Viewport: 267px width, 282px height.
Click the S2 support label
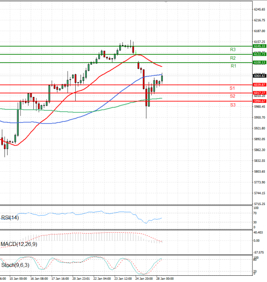(232, 96)
